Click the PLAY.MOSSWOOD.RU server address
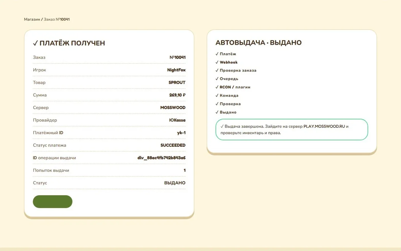Image resolution: width=401 pixels, height=251 pixels. click(x=324, y=126)
